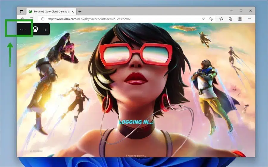Close the Edge browser window
The image size is (268, 167).
(250, 11)
